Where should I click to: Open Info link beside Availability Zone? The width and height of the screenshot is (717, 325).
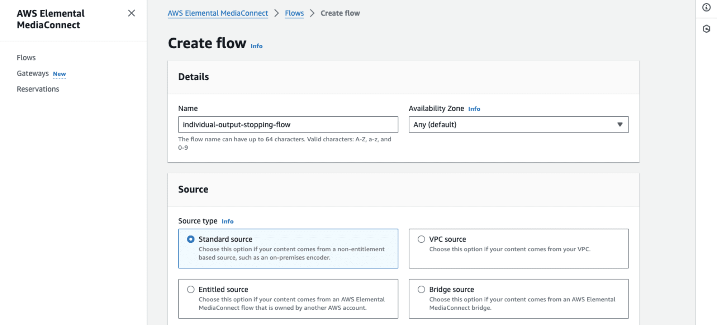pos(474,109)
